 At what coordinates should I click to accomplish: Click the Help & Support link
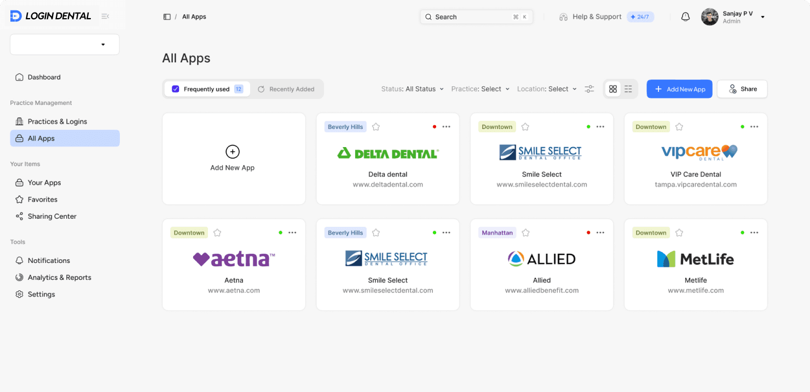click(x=597, y=17)
